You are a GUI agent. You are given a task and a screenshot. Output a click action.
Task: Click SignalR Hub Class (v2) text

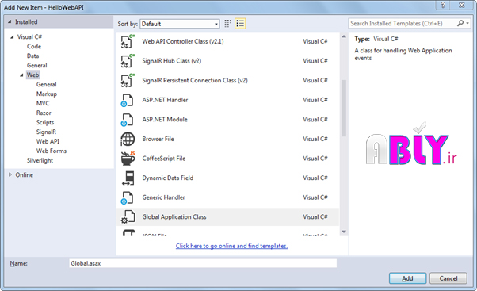(172, 61)
